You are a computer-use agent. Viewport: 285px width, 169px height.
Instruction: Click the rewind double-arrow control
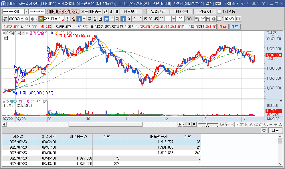pyautogui.click(x=184, y=124)
